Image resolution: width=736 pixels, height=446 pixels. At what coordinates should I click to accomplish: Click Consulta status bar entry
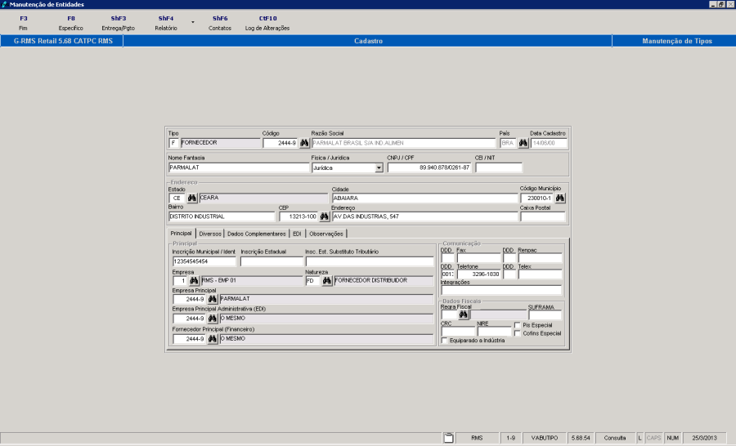[615, 438]
